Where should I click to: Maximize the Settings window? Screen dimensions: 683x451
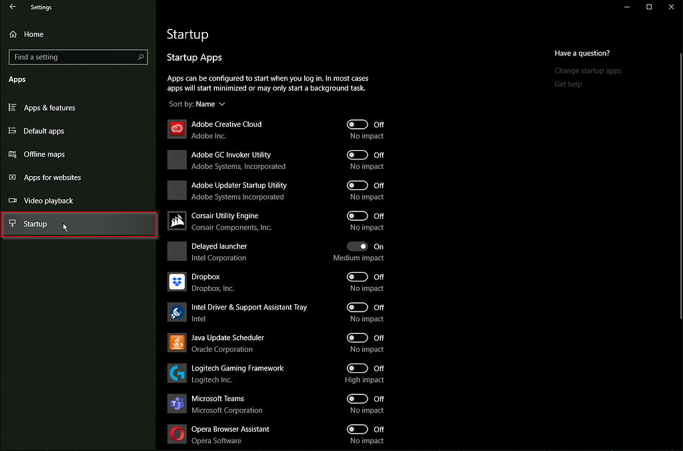649,7
